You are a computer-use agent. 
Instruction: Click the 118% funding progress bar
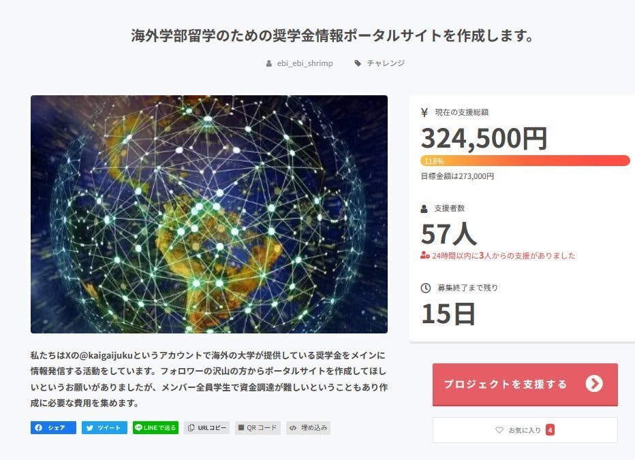[525, 161]
